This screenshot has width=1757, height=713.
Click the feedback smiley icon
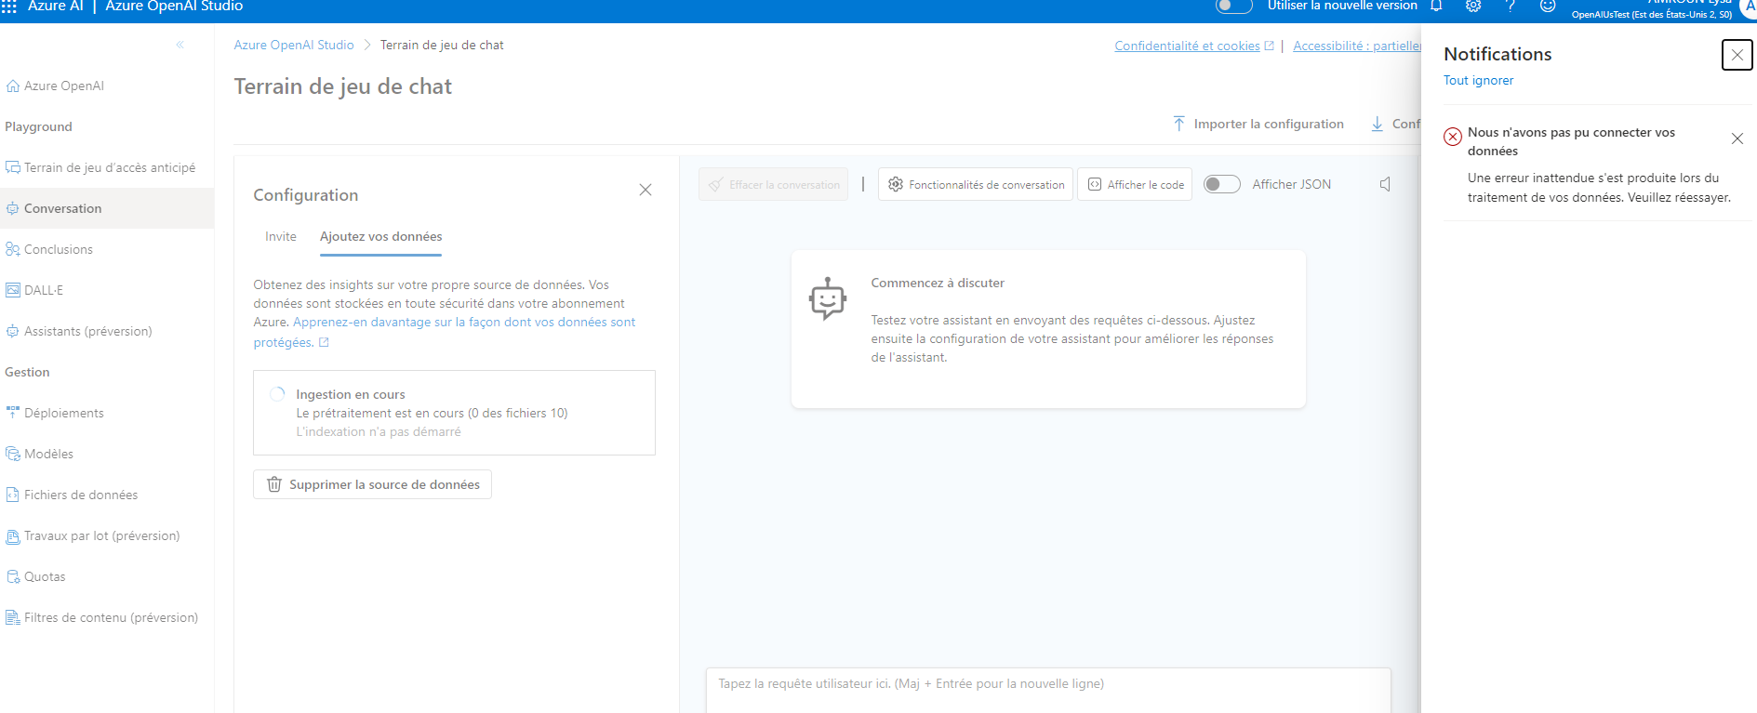tap(1548, 6)
